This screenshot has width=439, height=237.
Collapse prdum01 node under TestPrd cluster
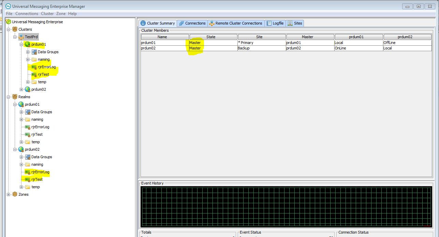[x=21, y=44]
